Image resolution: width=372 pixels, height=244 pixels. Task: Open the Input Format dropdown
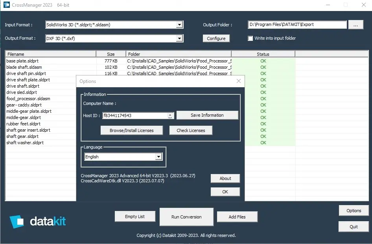coord(180,25)
